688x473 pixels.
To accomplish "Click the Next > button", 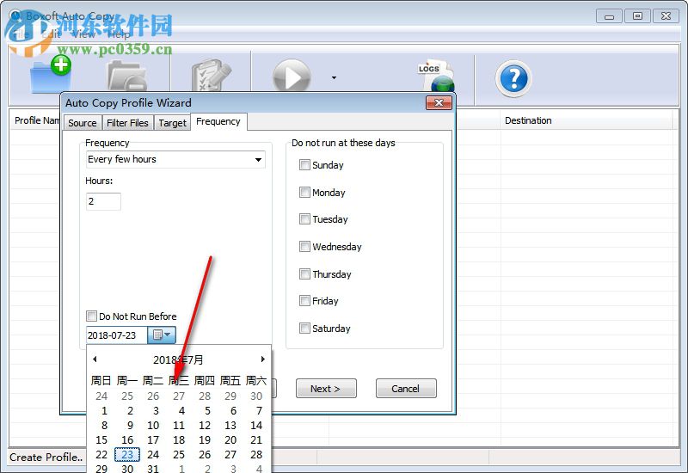I will (326, 389).
